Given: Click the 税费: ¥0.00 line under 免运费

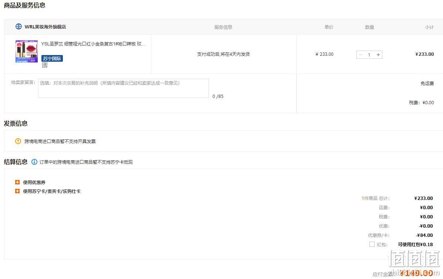Looking at the screenshot, I should pos(422,102).
